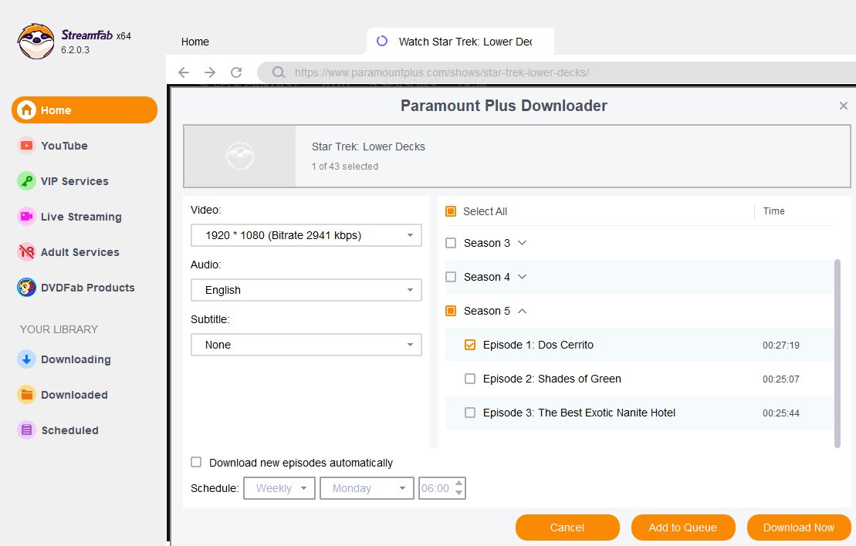Open the Audio language dropdown
Screen dimensions: 856x546
[x=306, y=290]
